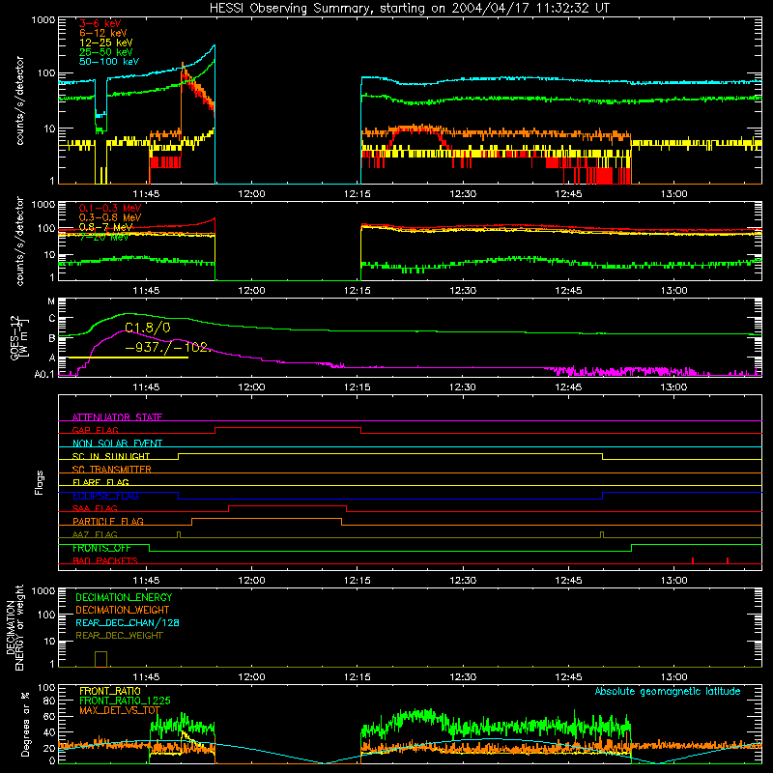Click '12:00' under the top keV panel
This screenshot has height=773, width=773.
click(x=251, y=194)
